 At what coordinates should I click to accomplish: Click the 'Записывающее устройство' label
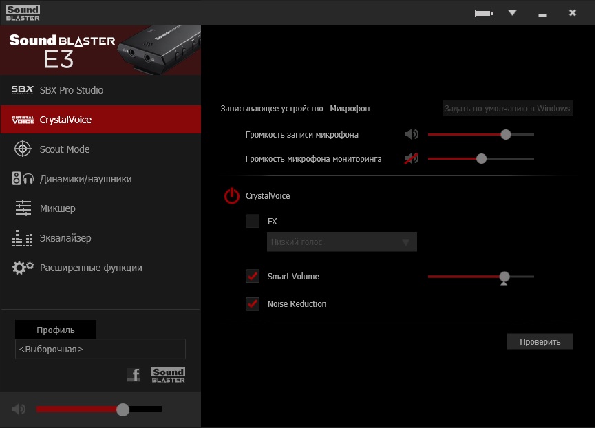pos(272,109)
